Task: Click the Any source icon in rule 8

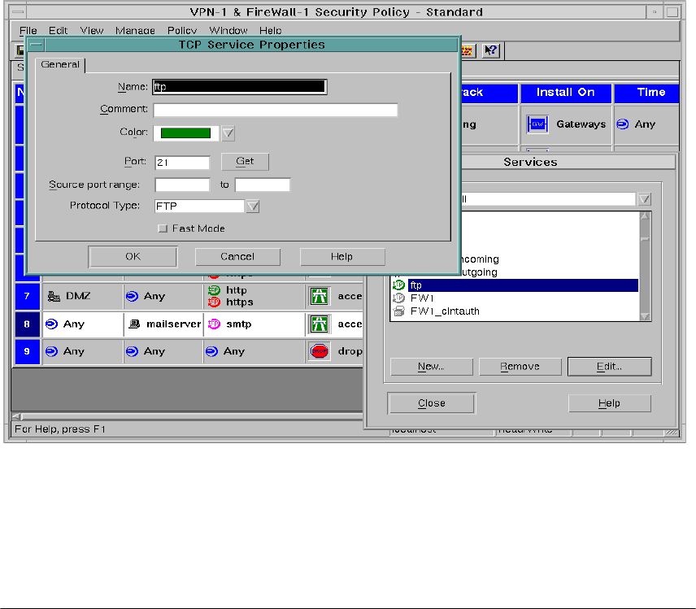Action: [51, 324]
